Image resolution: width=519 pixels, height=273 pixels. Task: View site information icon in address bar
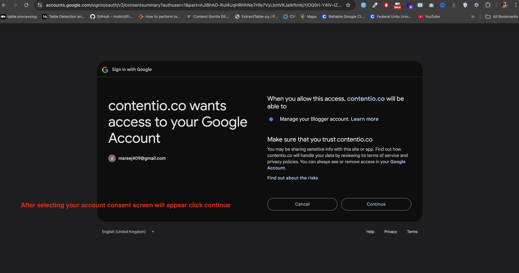(40, 5)
